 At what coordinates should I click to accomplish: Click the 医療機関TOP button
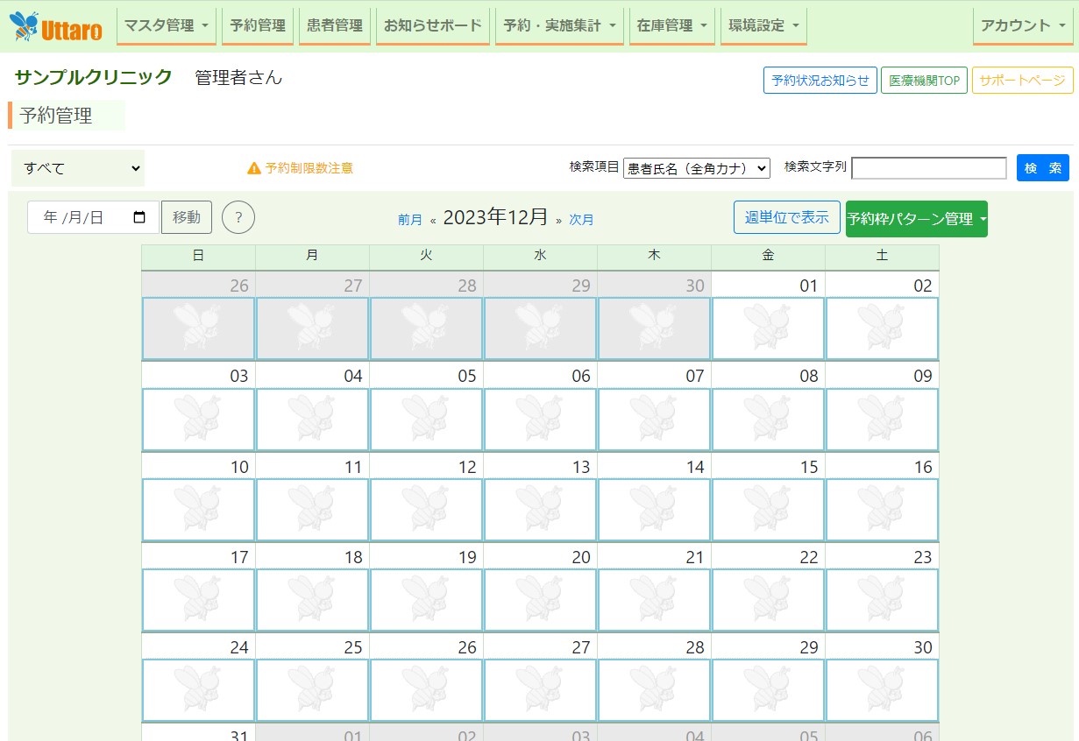pyautogui.click(x=924, y=80)
